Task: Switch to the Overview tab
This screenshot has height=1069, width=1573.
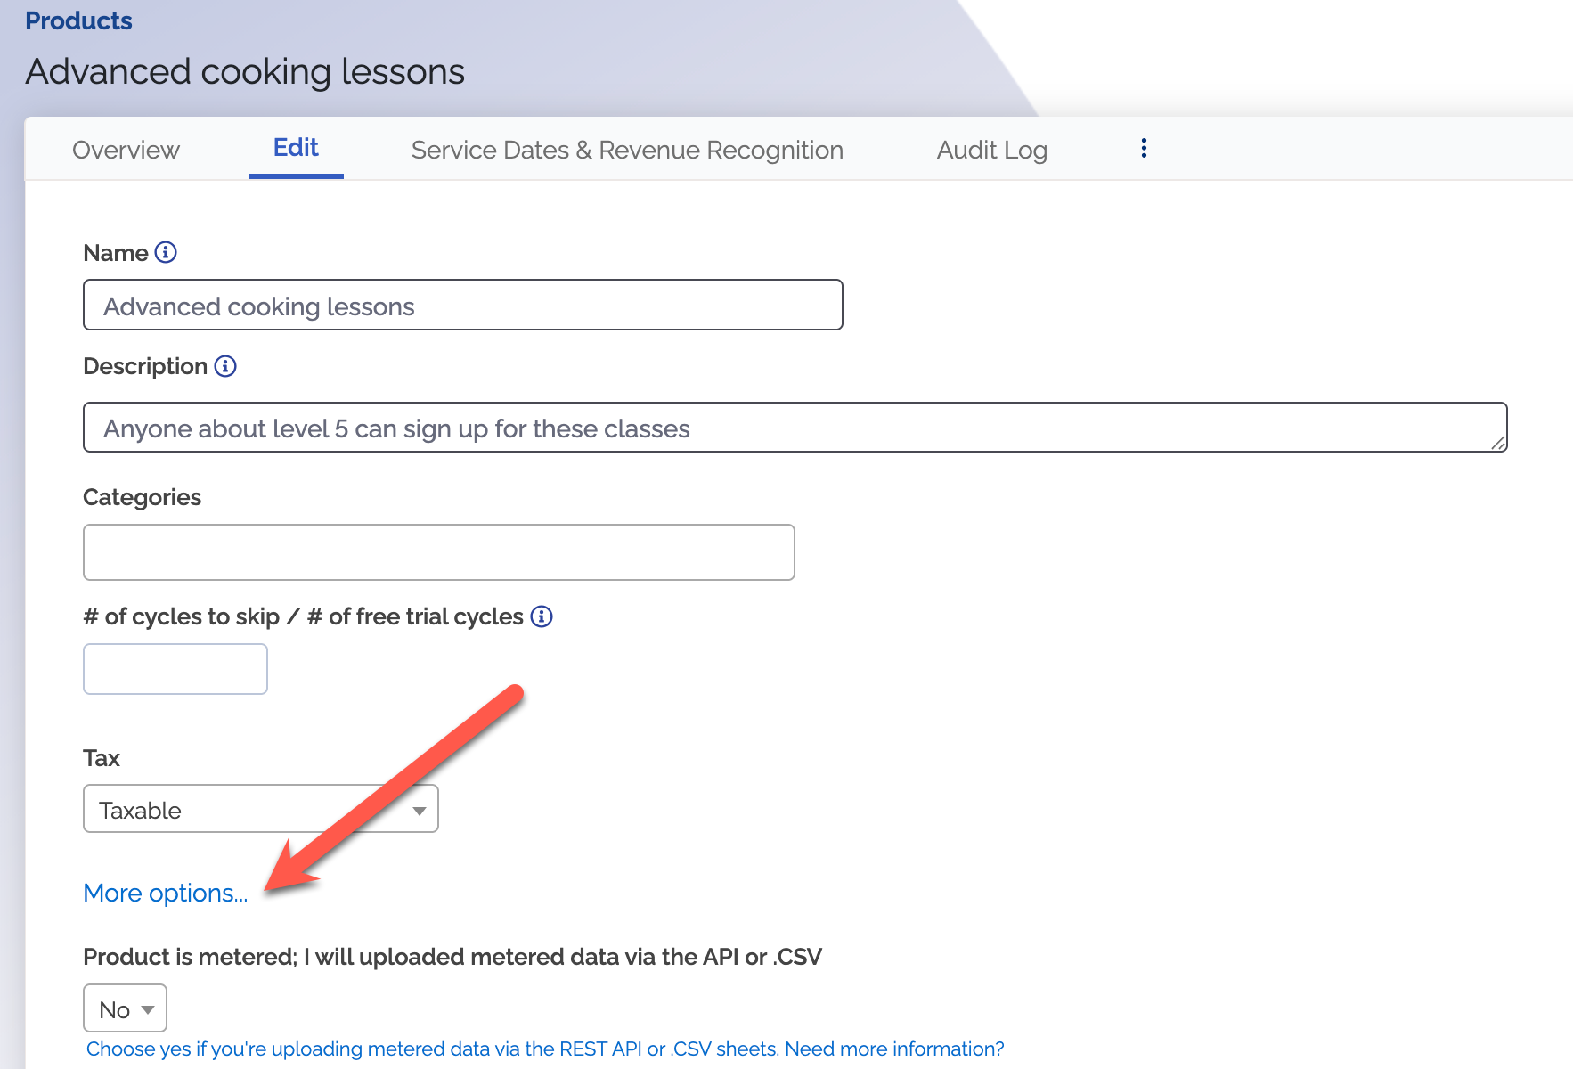Action: [x=126, y=150]
